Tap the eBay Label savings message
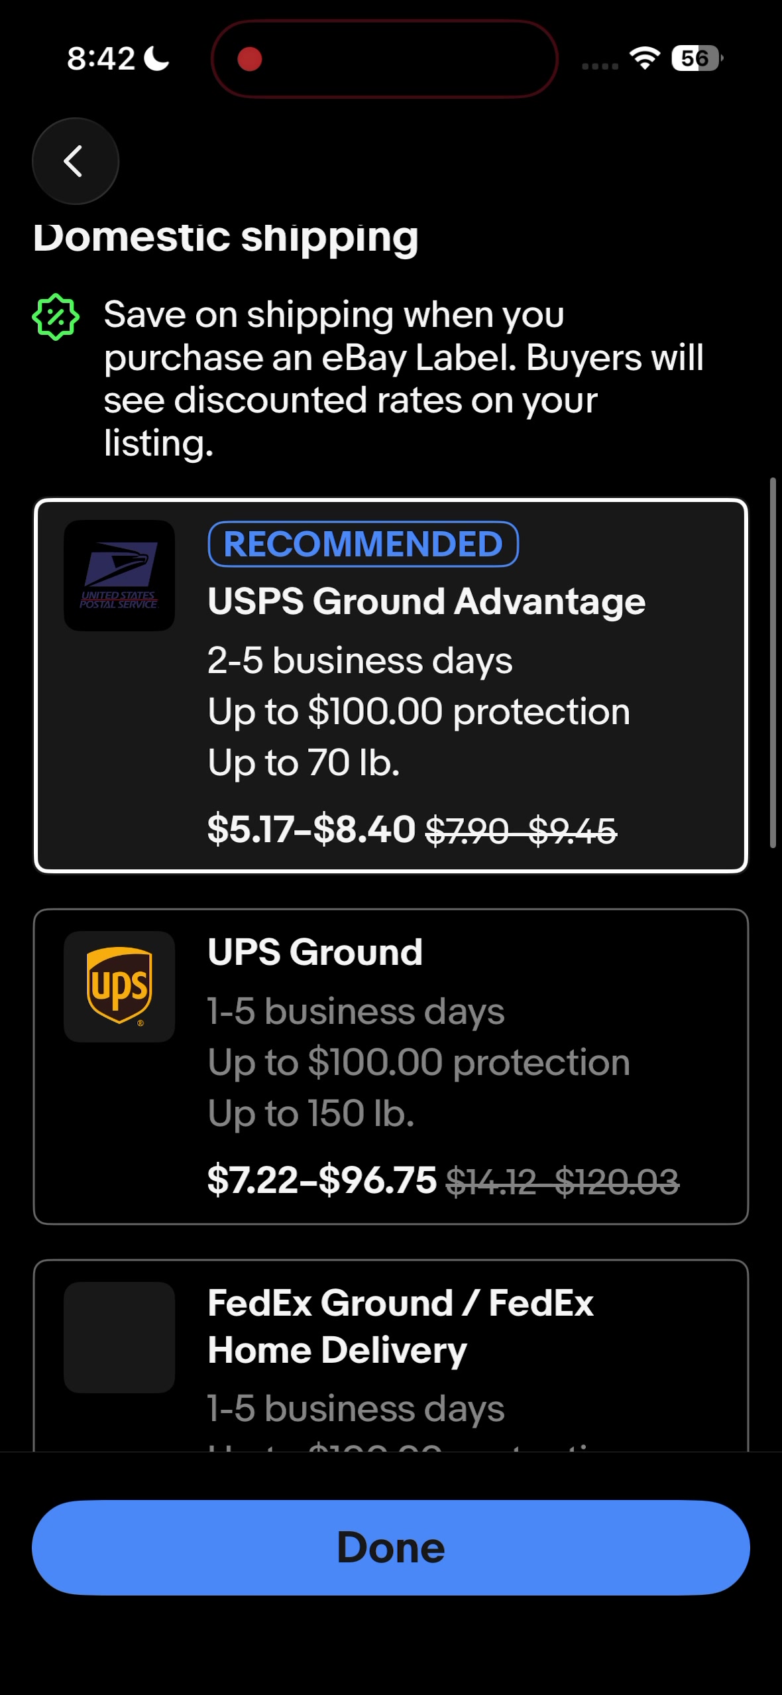 (404, 378)
